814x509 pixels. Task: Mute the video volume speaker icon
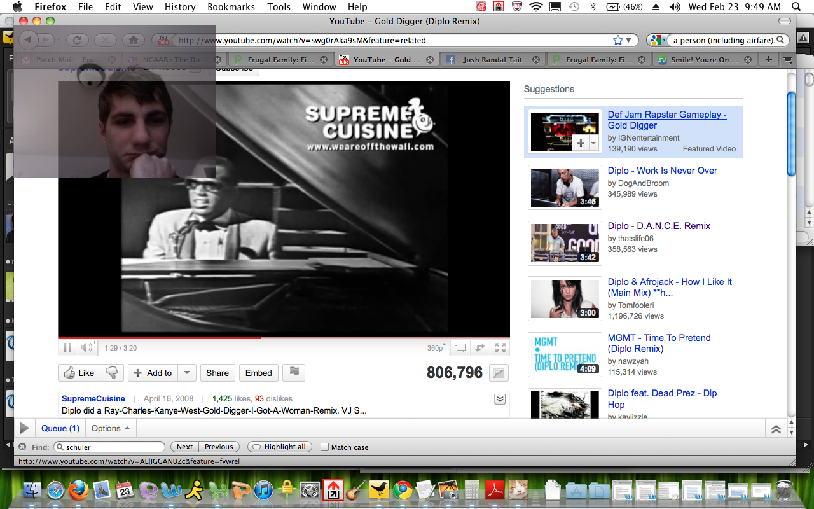[86, 348]
